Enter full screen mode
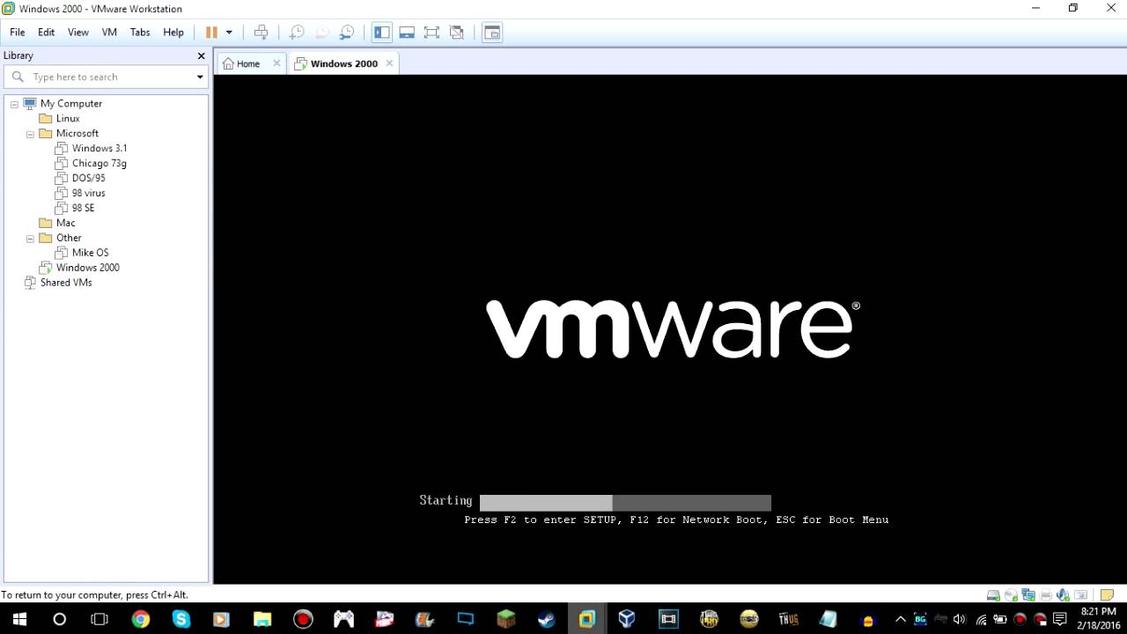Viewport: 1127px width, 634px height. click(431, 33)
